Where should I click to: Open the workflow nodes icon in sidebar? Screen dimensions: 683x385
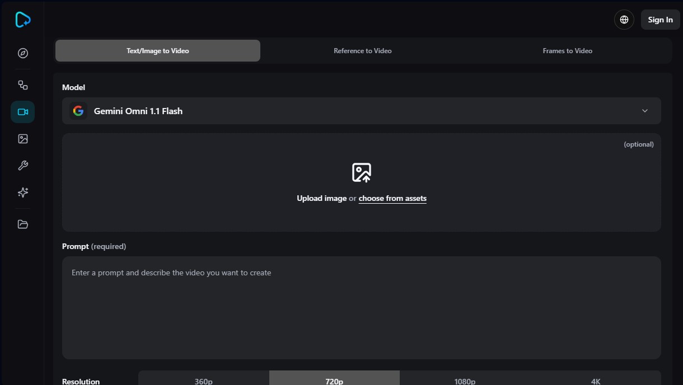(22, 85)
